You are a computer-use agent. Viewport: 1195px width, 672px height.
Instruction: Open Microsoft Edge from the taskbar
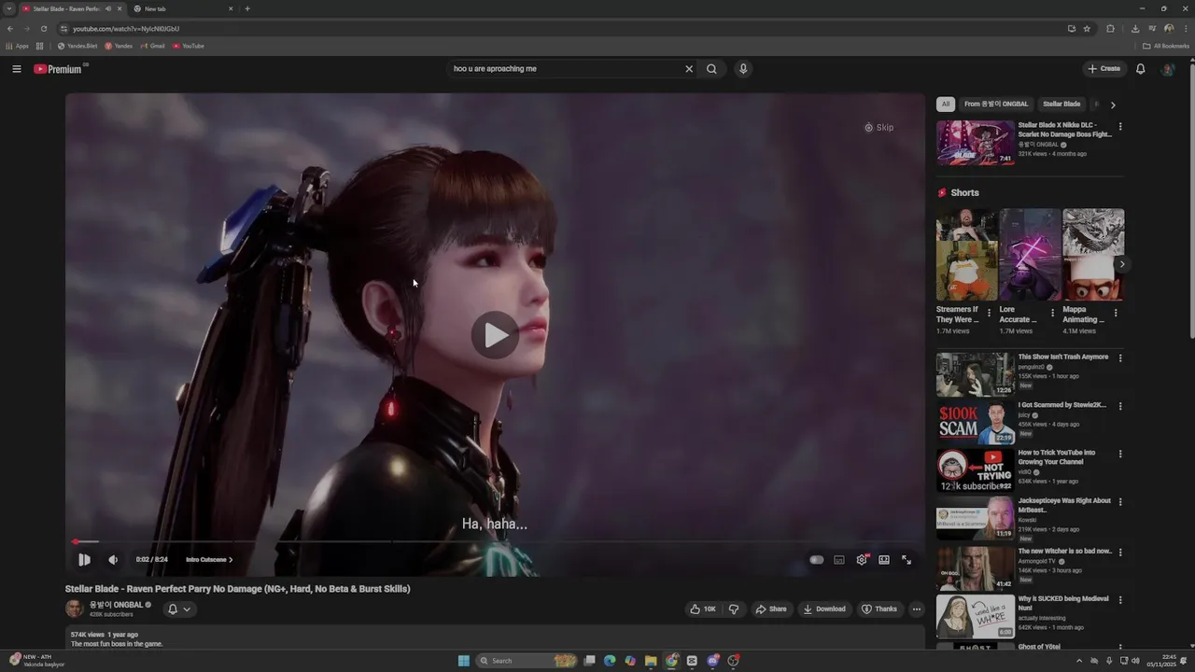[x=610, y=661]
